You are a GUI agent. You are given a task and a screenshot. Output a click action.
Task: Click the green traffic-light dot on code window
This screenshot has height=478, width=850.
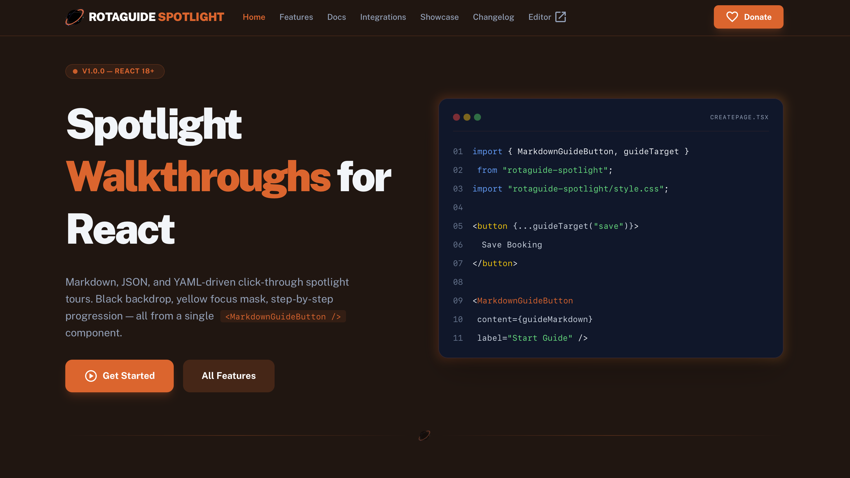coord(477,117)
